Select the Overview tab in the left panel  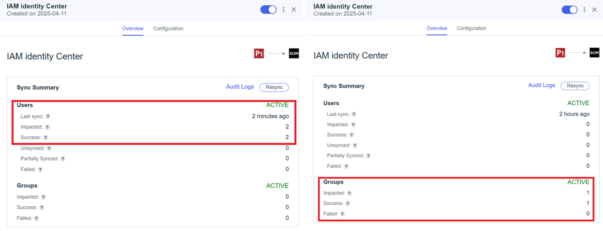[133, 29]
